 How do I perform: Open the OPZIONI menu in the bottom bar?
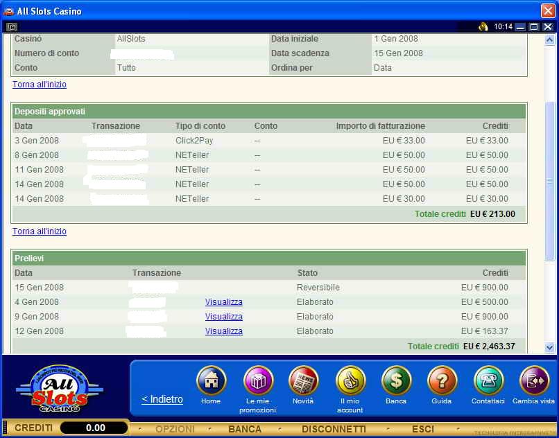click(175, 429)
